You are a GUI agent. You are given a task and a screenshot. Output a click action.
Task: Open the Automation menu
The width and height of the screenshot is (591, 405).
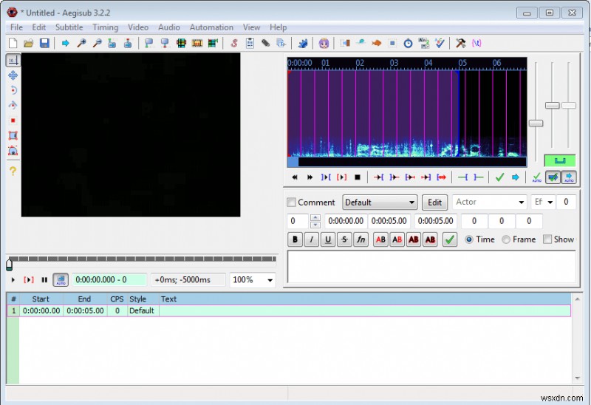(x=211, y=27)
